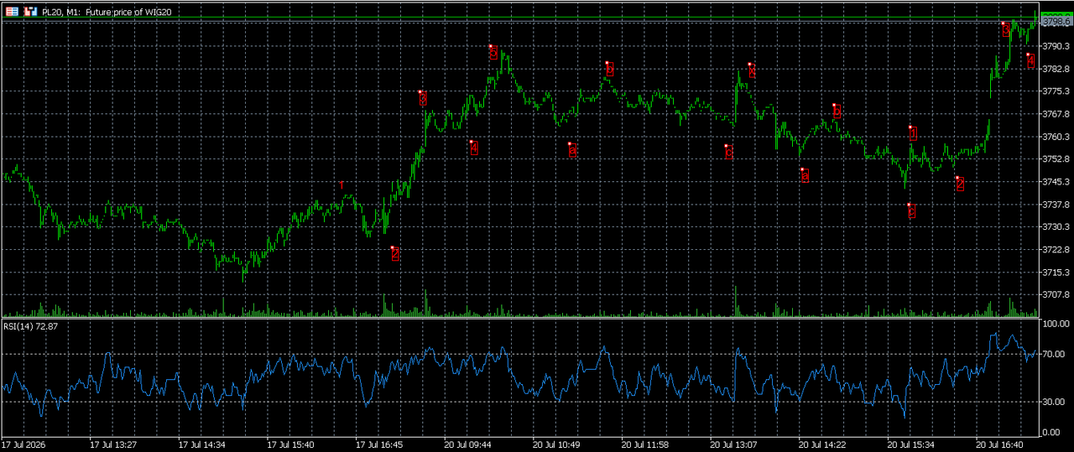
Task: Click the green bid price line at the chart top
Action: [x=520, y=18]
